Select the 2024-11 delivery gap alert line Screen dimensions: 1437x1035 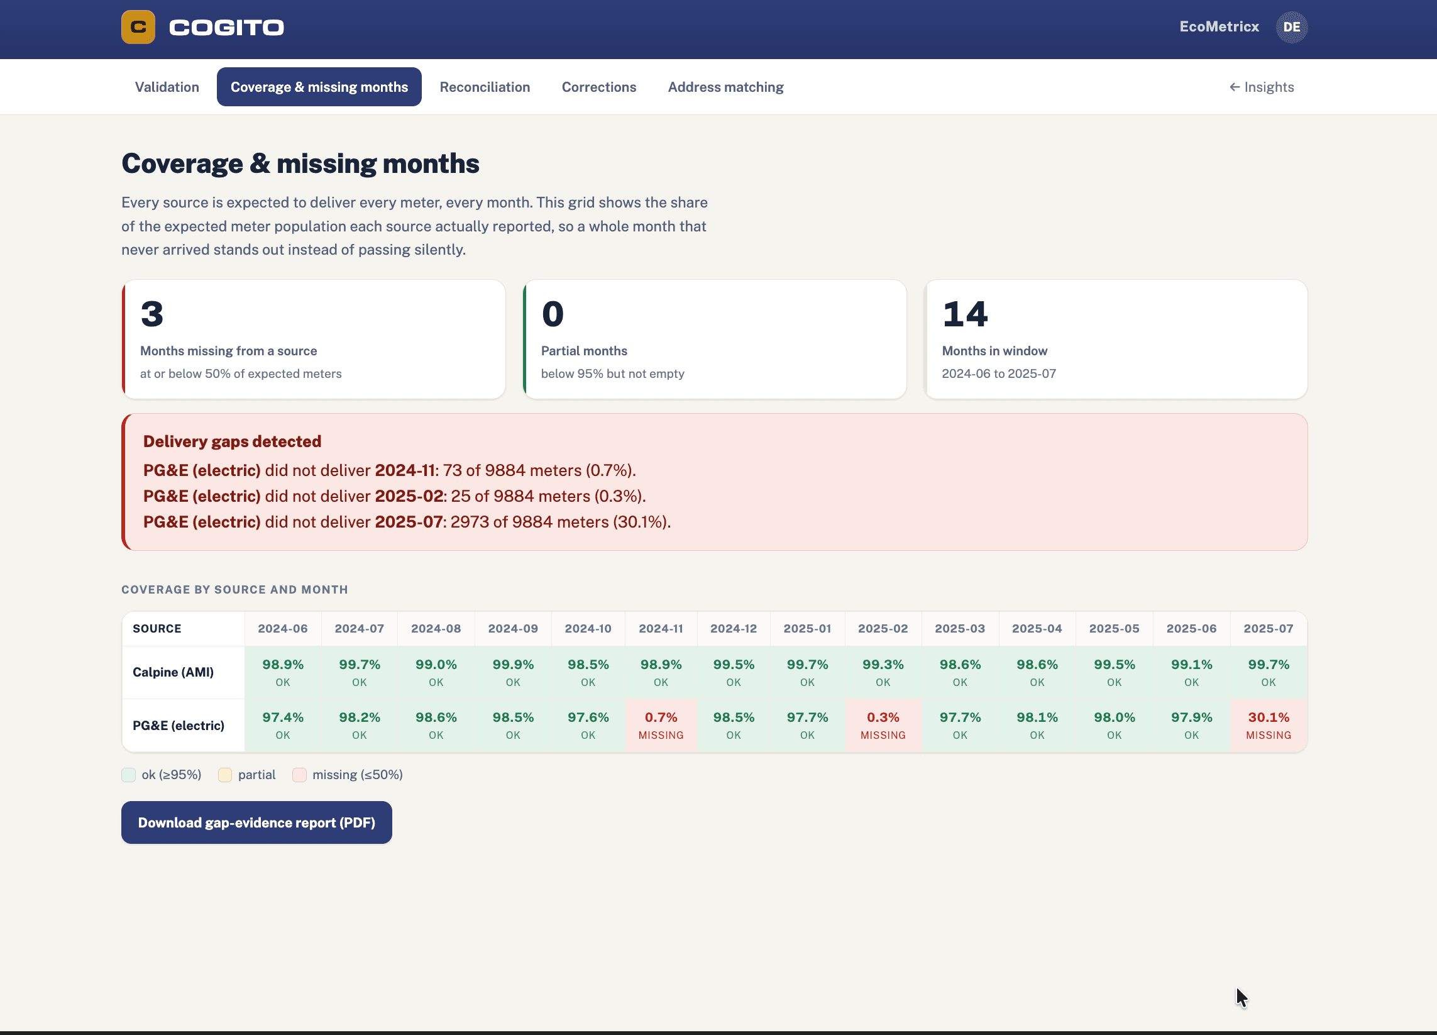tap(390, 470)
